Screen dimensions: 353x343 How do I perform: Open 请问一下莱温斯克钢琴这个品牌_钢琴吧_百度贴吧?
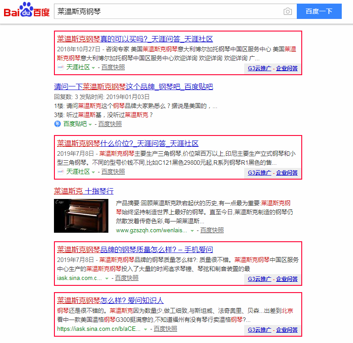[134, 86]
